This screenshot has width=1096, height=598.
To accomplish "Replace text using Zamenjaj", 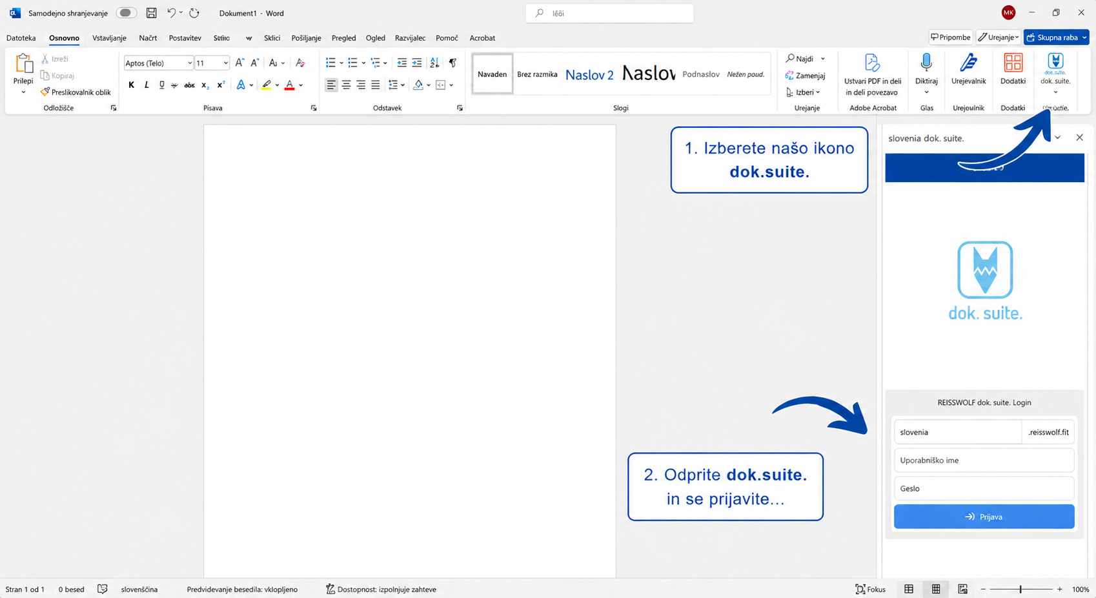I will click(x=805, y=76).
